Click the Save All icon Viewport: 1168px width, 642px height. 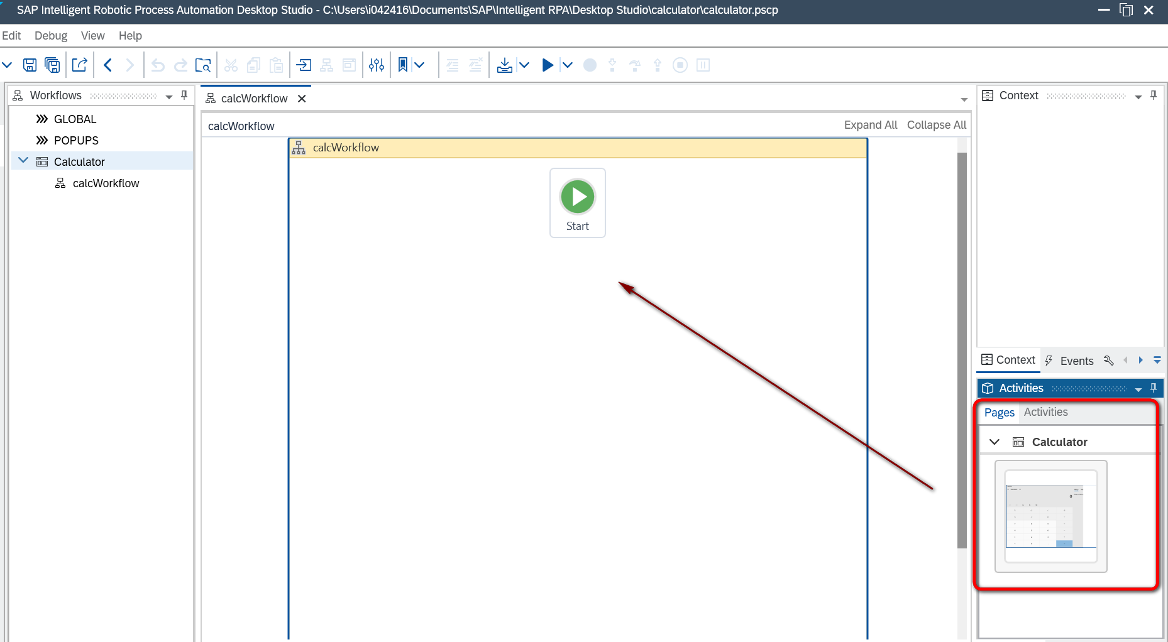coord(53,65)
